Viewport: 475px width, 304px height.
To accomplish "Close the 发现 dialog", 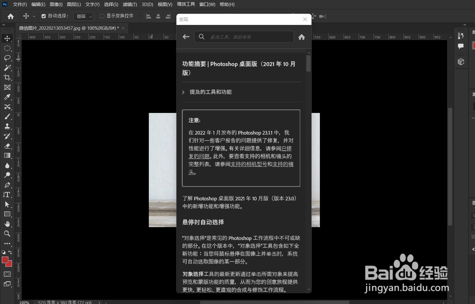I will [305, 19].
